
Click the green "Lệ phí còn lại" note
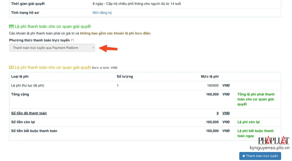(x=248, y=122)
